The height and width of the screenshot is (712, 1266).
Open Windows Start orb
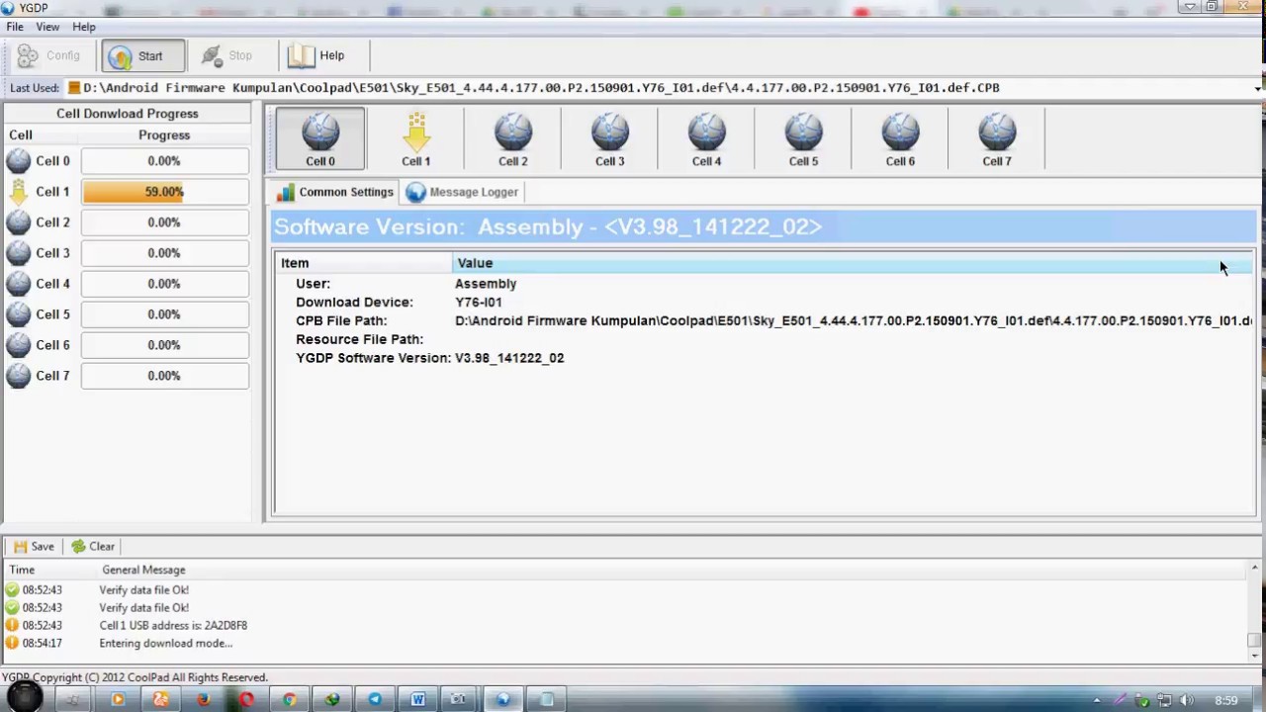[25, 697]
